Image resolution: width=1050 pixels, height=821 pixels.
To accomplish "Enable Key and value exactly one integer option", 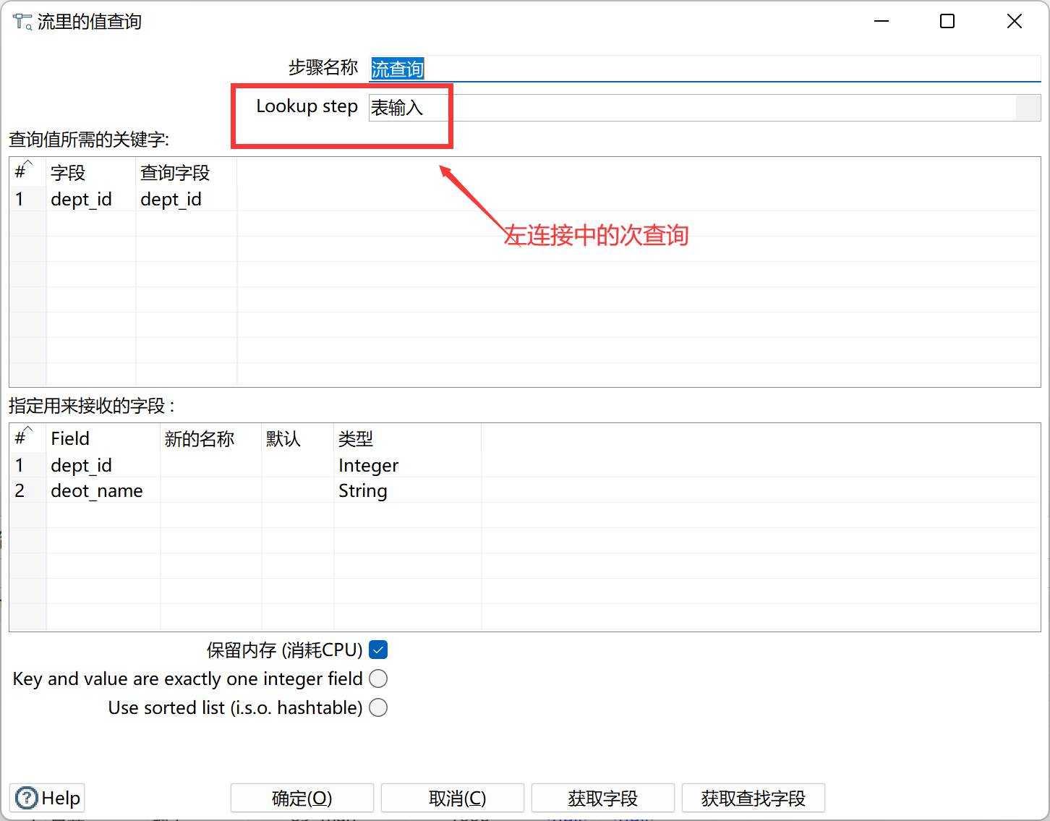I will tap(378, 679).
